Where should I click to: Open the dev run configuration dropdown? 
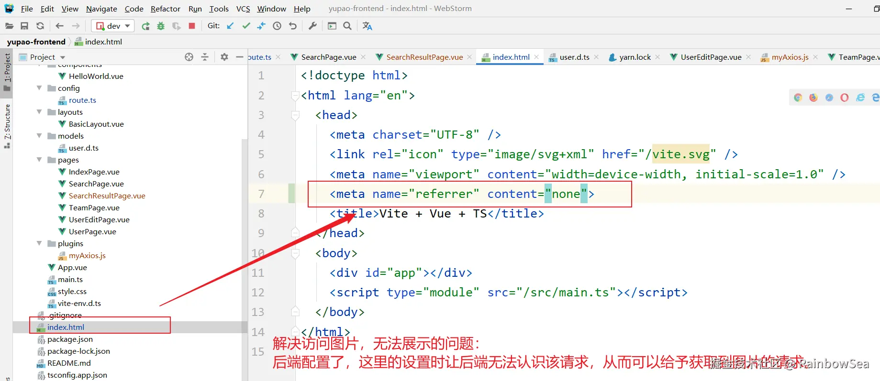(x=113, y=26)
